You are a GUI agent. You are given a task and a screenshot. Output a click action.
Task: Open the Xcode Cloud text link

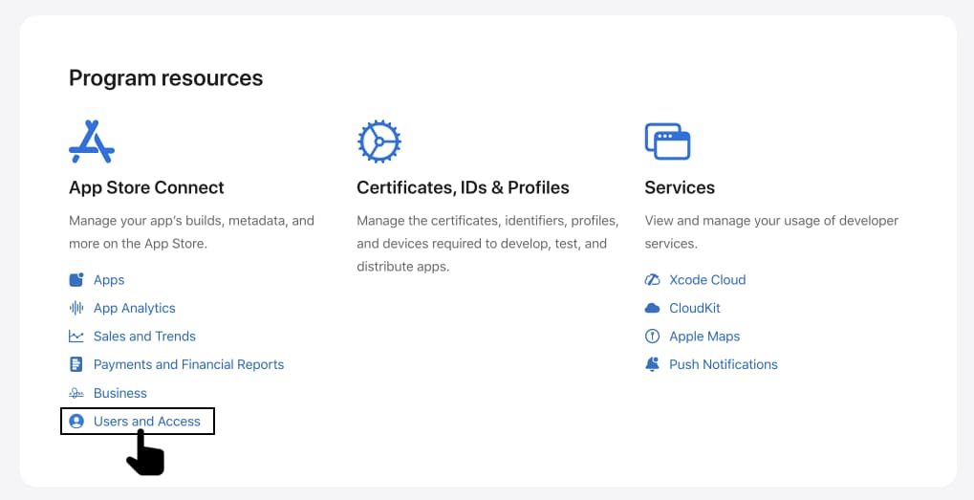(x=707, y=280)
